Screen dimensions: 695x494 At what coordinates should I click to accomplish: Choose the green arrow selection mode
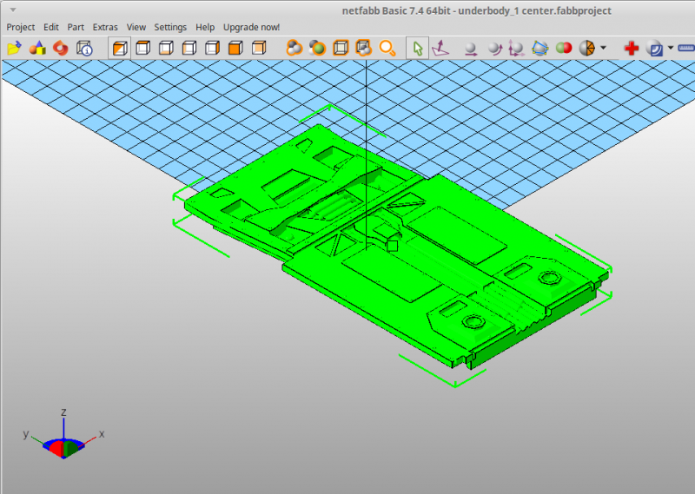click(418, 48)
